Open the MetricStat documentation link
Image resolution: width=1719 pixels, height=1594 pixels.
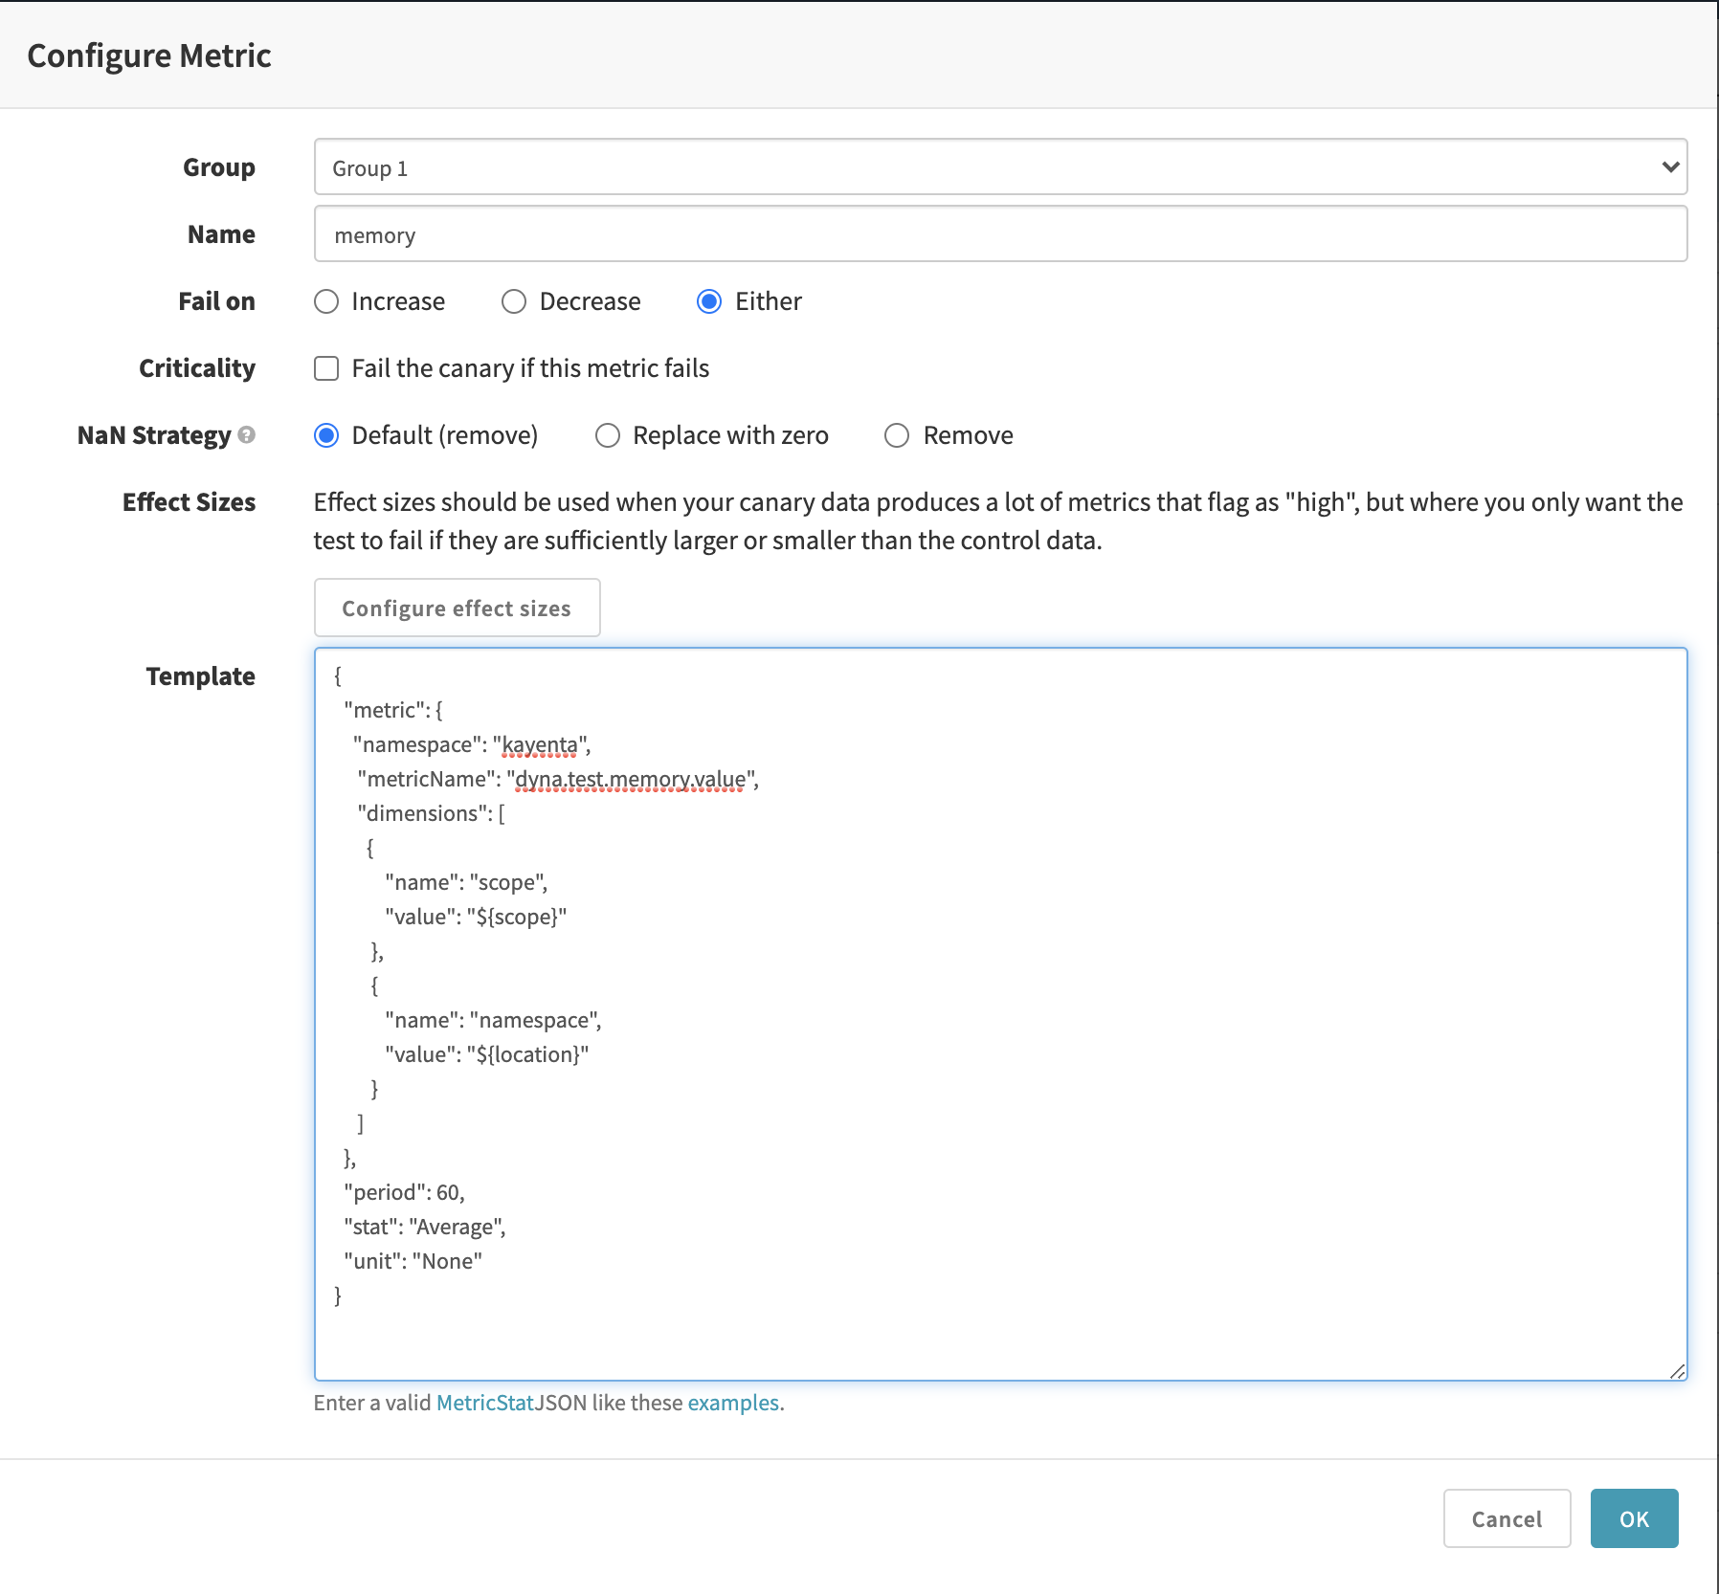point(484,1403)
